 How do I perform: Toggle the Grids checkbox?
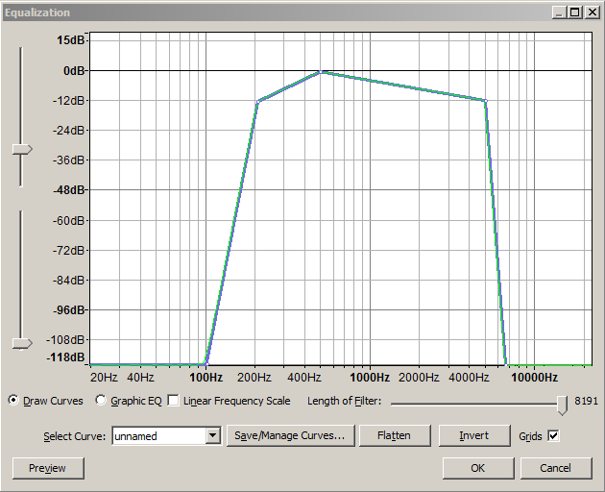click(553, 436)
